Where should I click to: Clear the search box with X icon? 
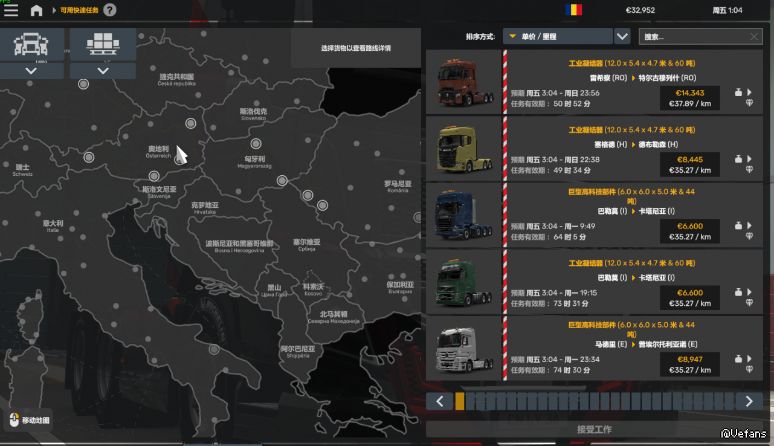click(753, 37)
